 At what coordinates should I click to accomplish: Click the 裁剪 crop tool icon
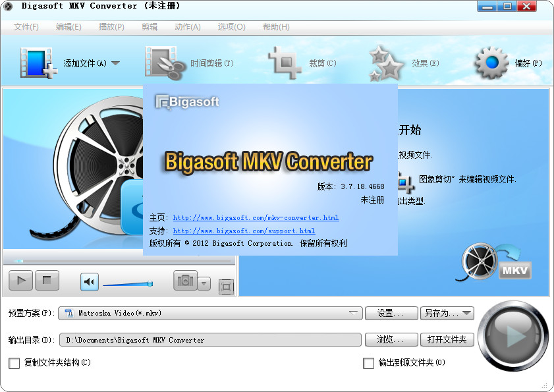[284, 63]
